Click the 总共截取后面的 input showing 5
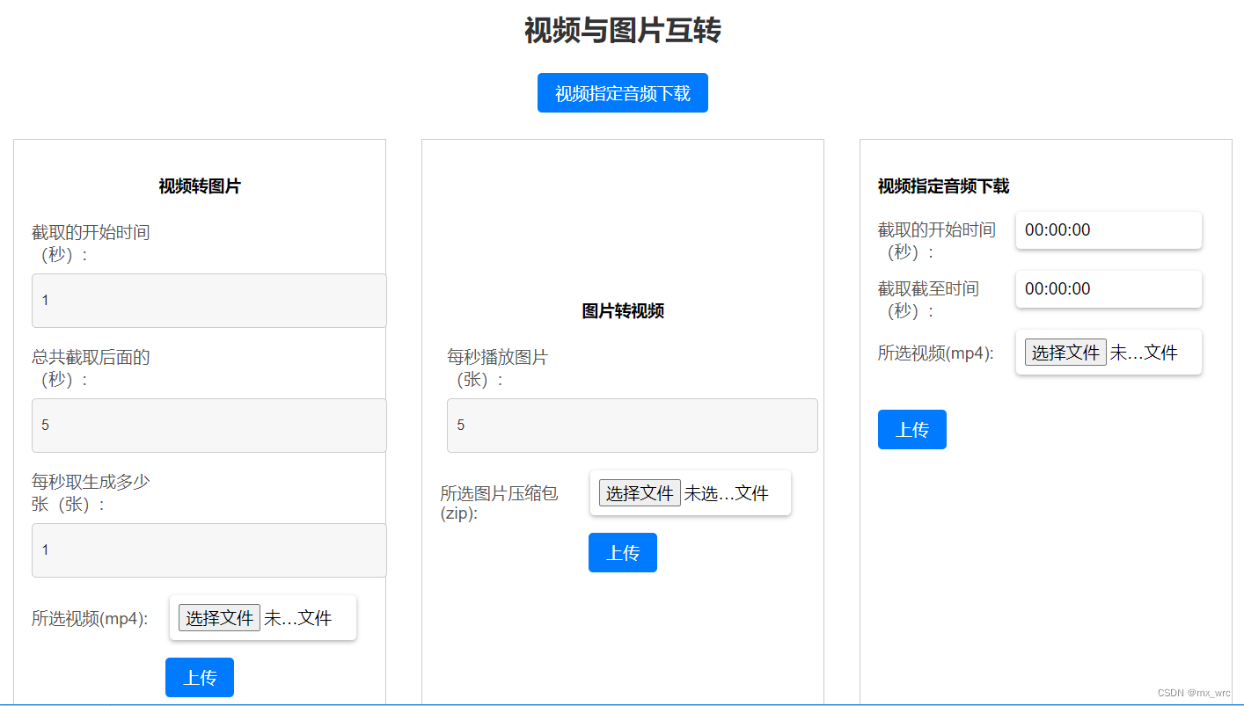 coord(209,425)
